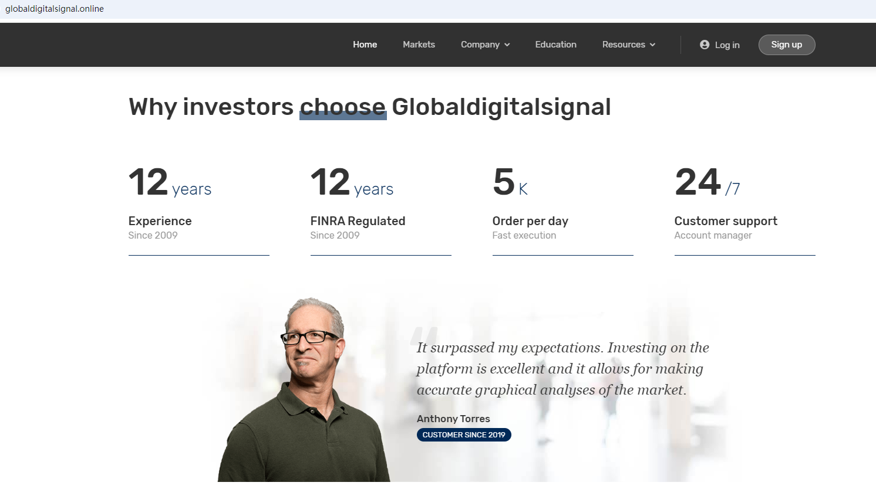Expand the Company dropdown chevron
The width and height of the screenshot is (876, 489).
click(507, 45)
